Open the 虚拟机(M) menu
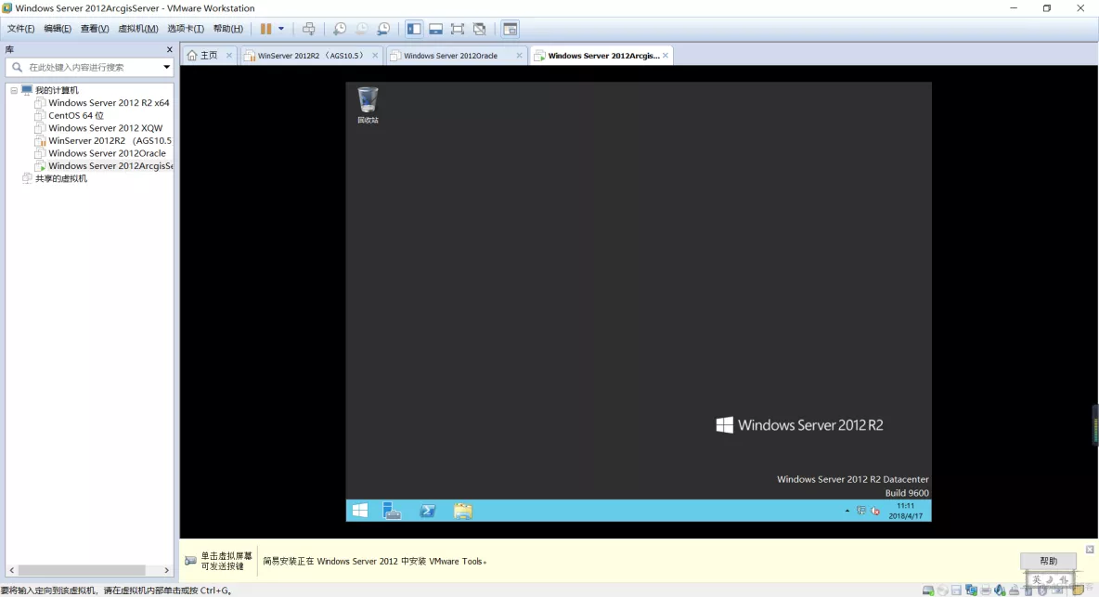This screenshot has width=1099, height=597. point(136,28)
